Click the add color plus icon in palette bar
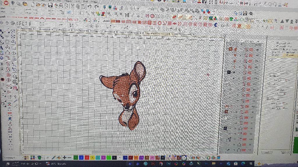This screenshot has width=298, height=167. [64, 157]
